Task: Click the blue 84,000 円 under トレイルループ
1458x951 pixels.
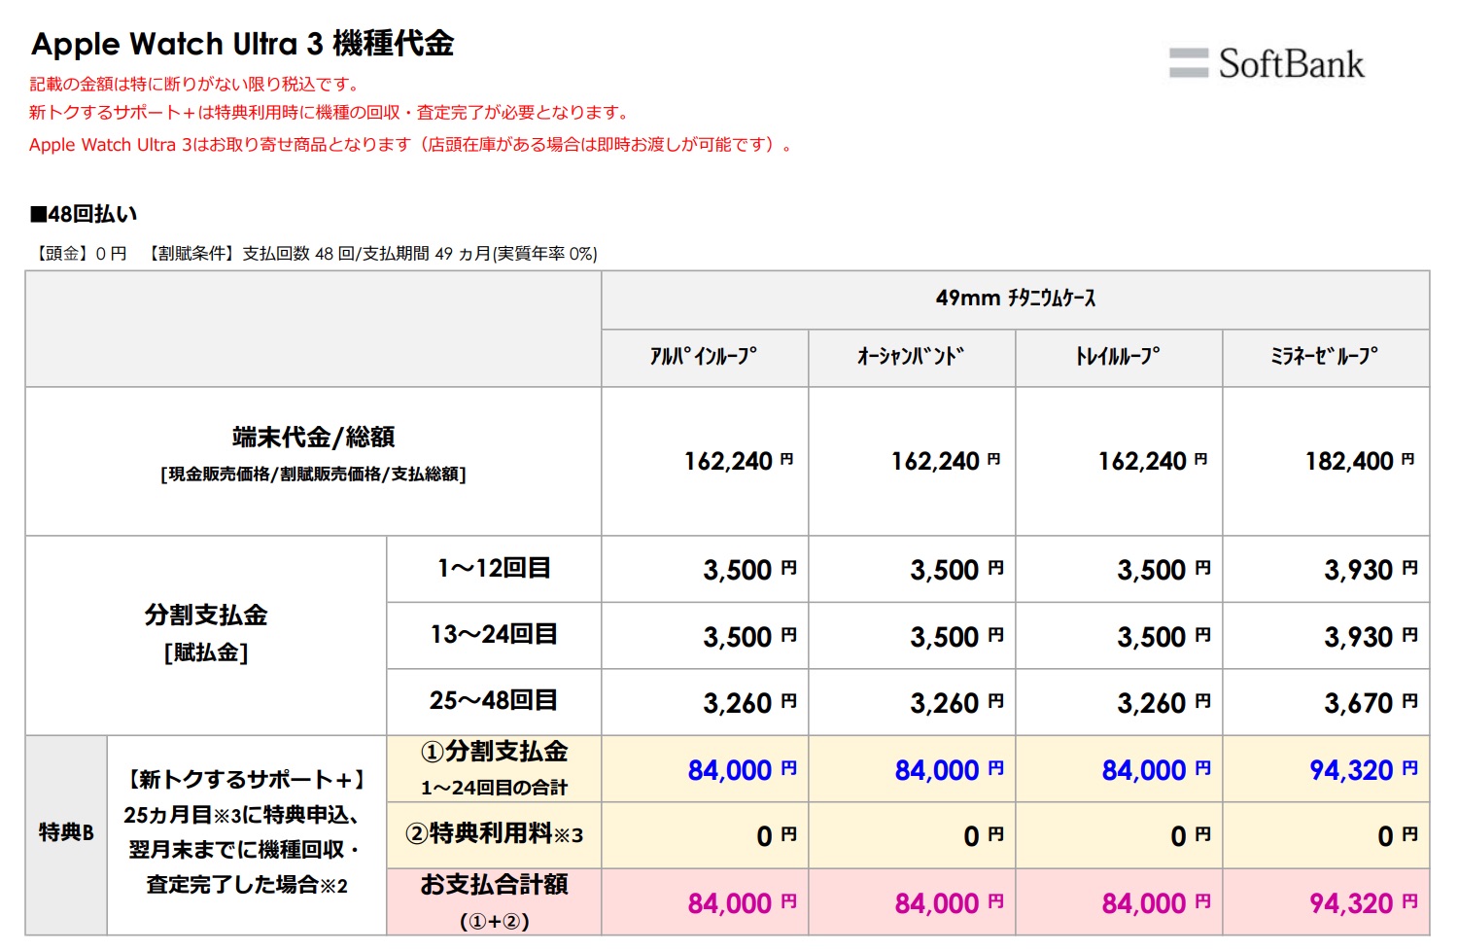Action: pos(1157,771)
